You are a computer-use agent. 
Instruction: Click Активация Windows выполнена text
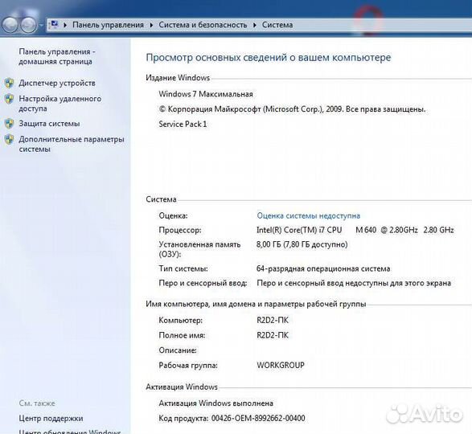(215, 403)
